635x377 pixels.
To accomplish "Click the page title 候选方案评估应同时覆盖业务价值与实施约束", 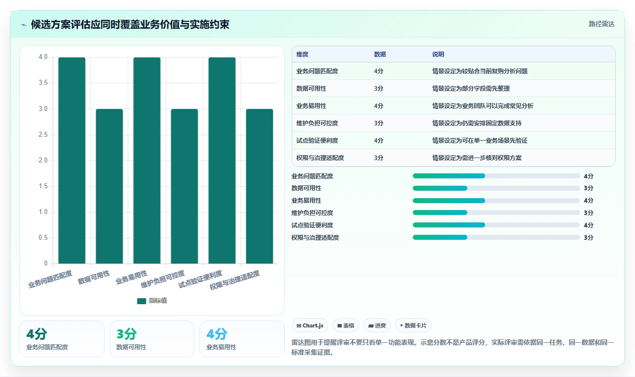I will [x=130, y=25].
